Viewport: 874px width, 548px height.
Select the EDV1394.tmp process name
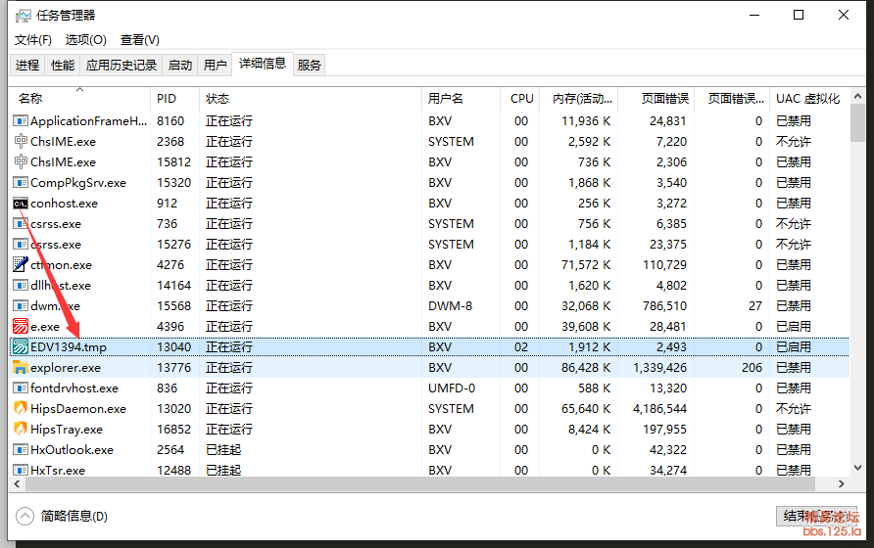[x=69, y=347]
